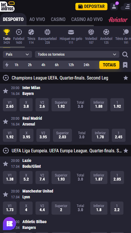
Task: Open the CASINO AO VIVO tab
Action: pyautogui.click(x=87, y=19)
